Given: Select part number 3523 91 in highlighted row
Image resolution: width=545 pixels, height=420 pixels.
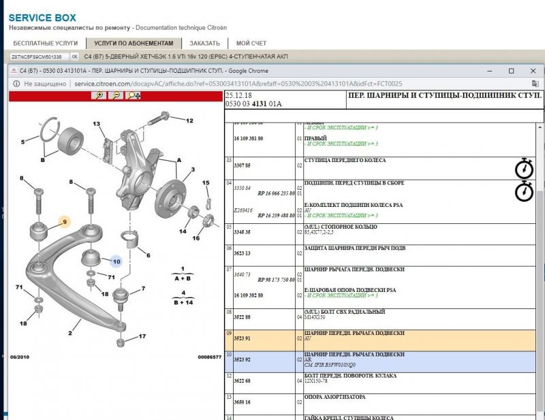Looking at the screenshot, I should (243, 338).
